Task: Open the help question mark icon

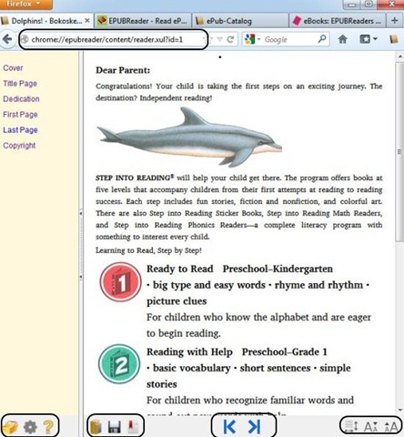Action: pos(48,427)
